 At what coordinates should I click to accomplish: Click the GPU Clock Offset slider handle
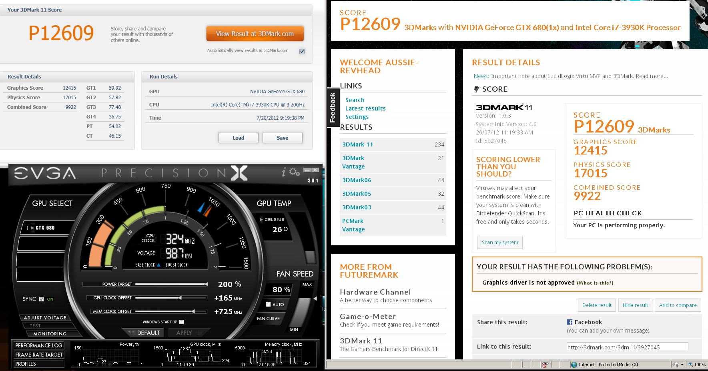[180, 298]
